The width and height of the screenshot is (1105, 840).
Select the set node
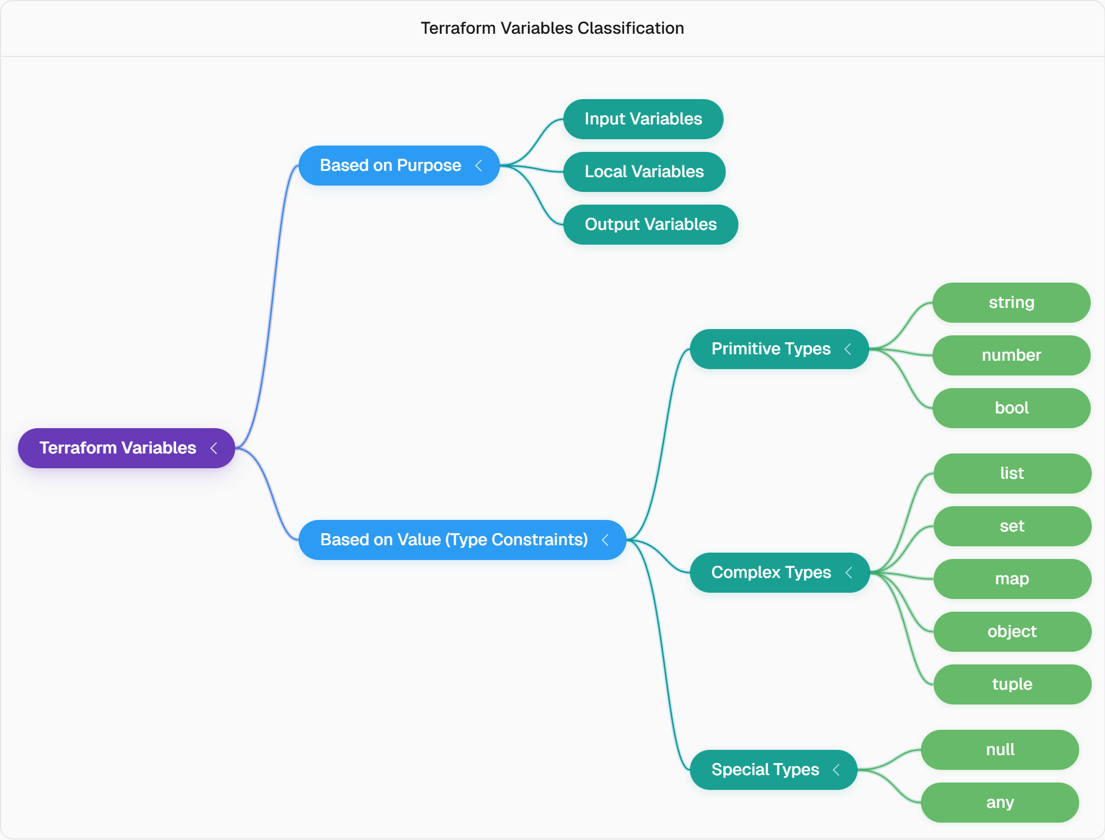tap(1012, 526)
